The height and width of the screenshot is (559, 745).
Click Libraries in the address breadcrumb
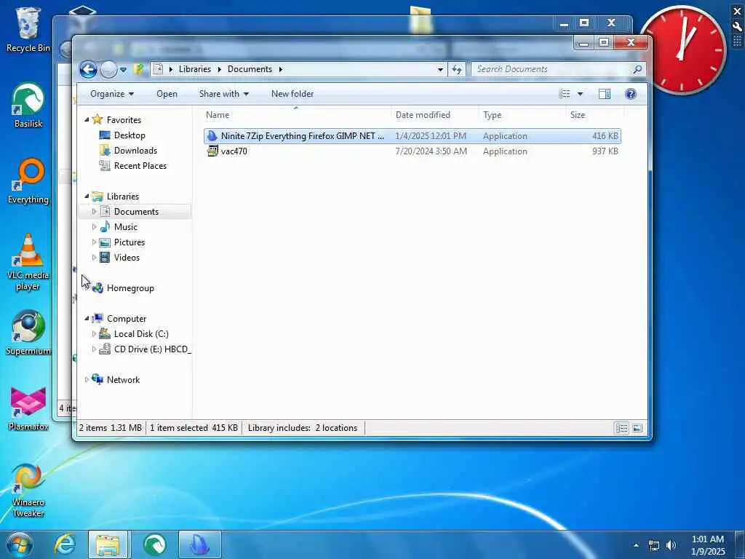(x=195, y=69)
